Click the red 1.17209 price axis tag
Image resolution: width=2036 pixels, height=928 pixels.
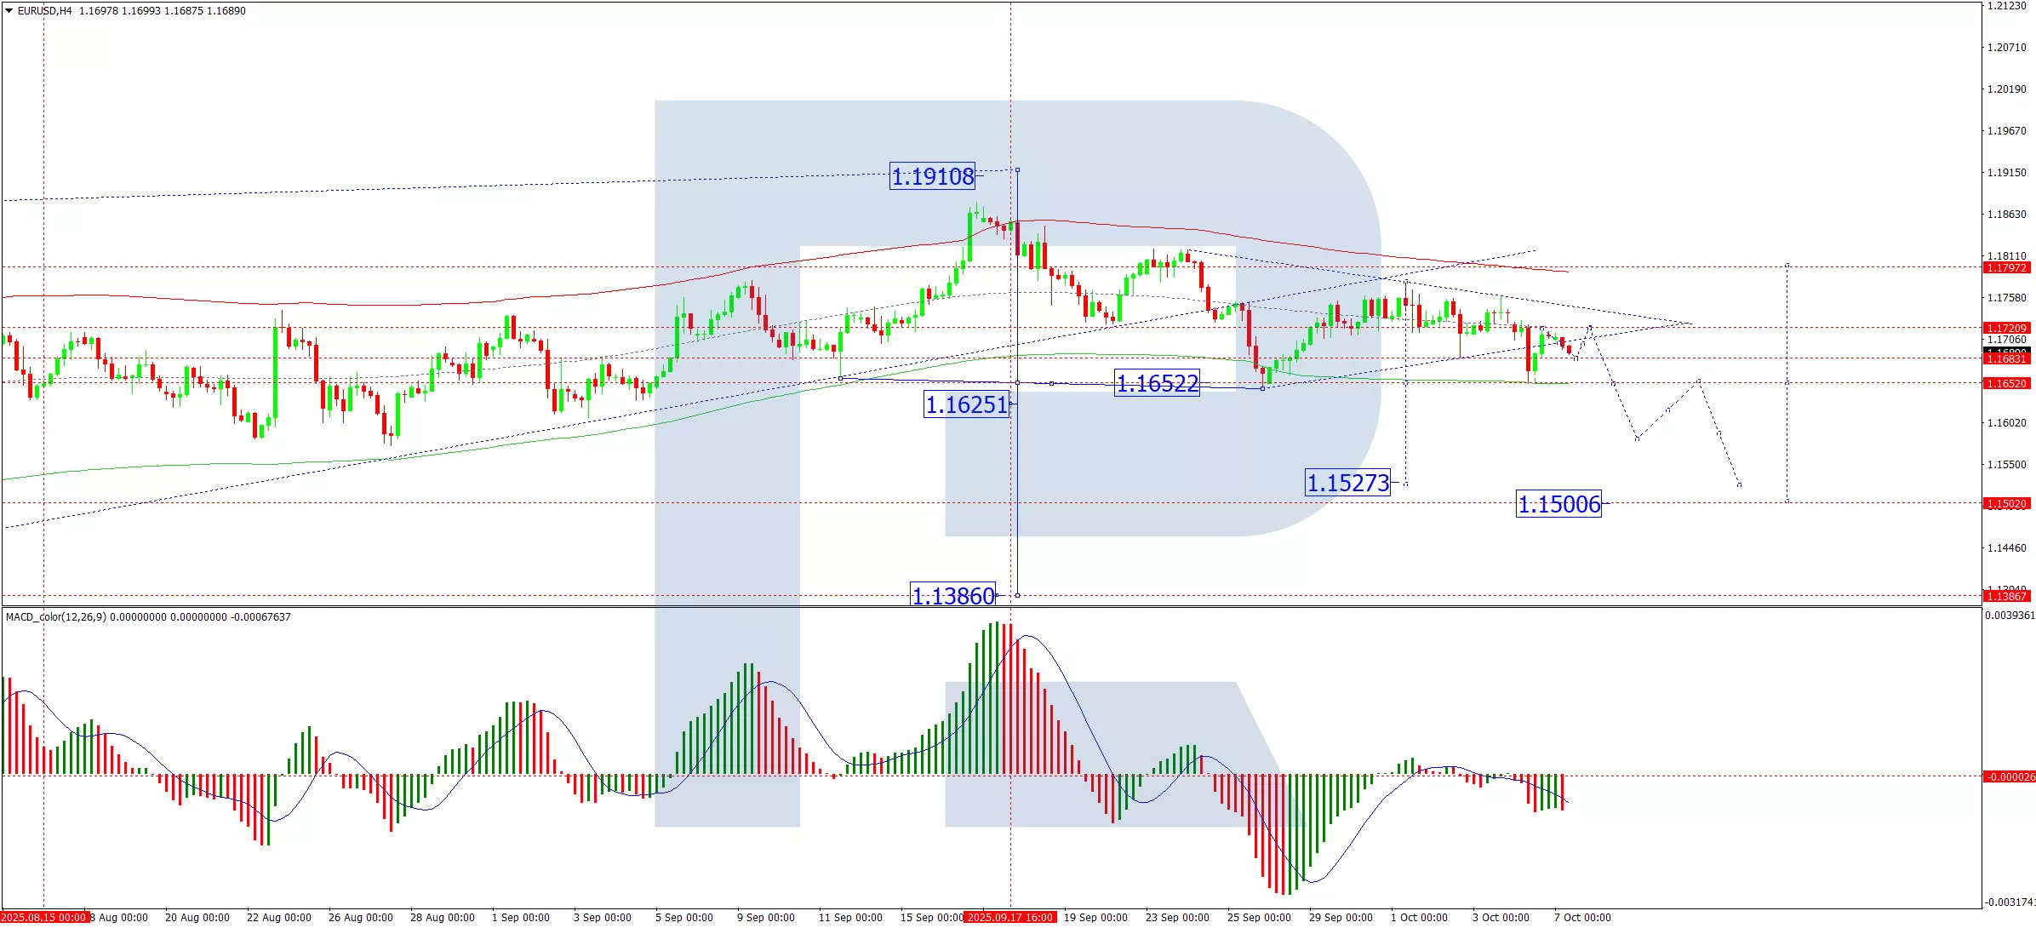tap(2006, 329)
